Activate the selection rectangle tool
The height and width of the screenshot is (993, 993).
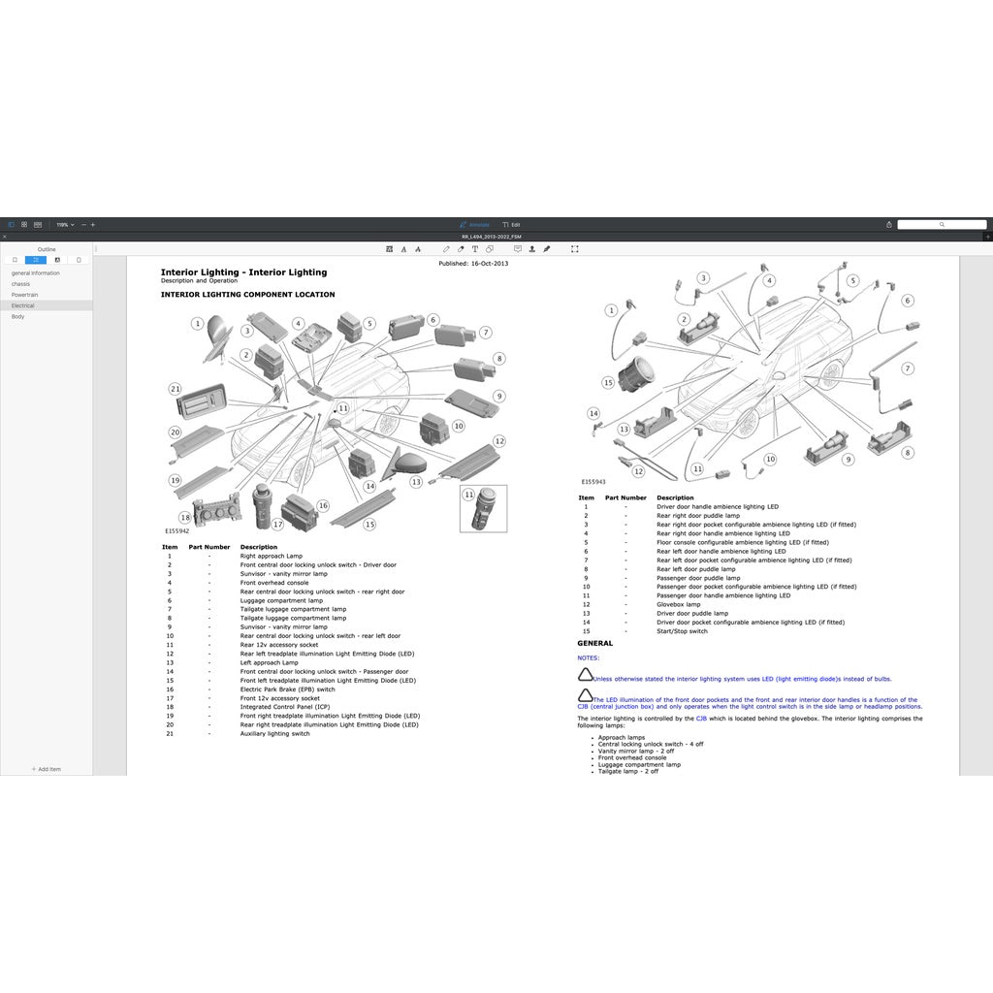575,249
